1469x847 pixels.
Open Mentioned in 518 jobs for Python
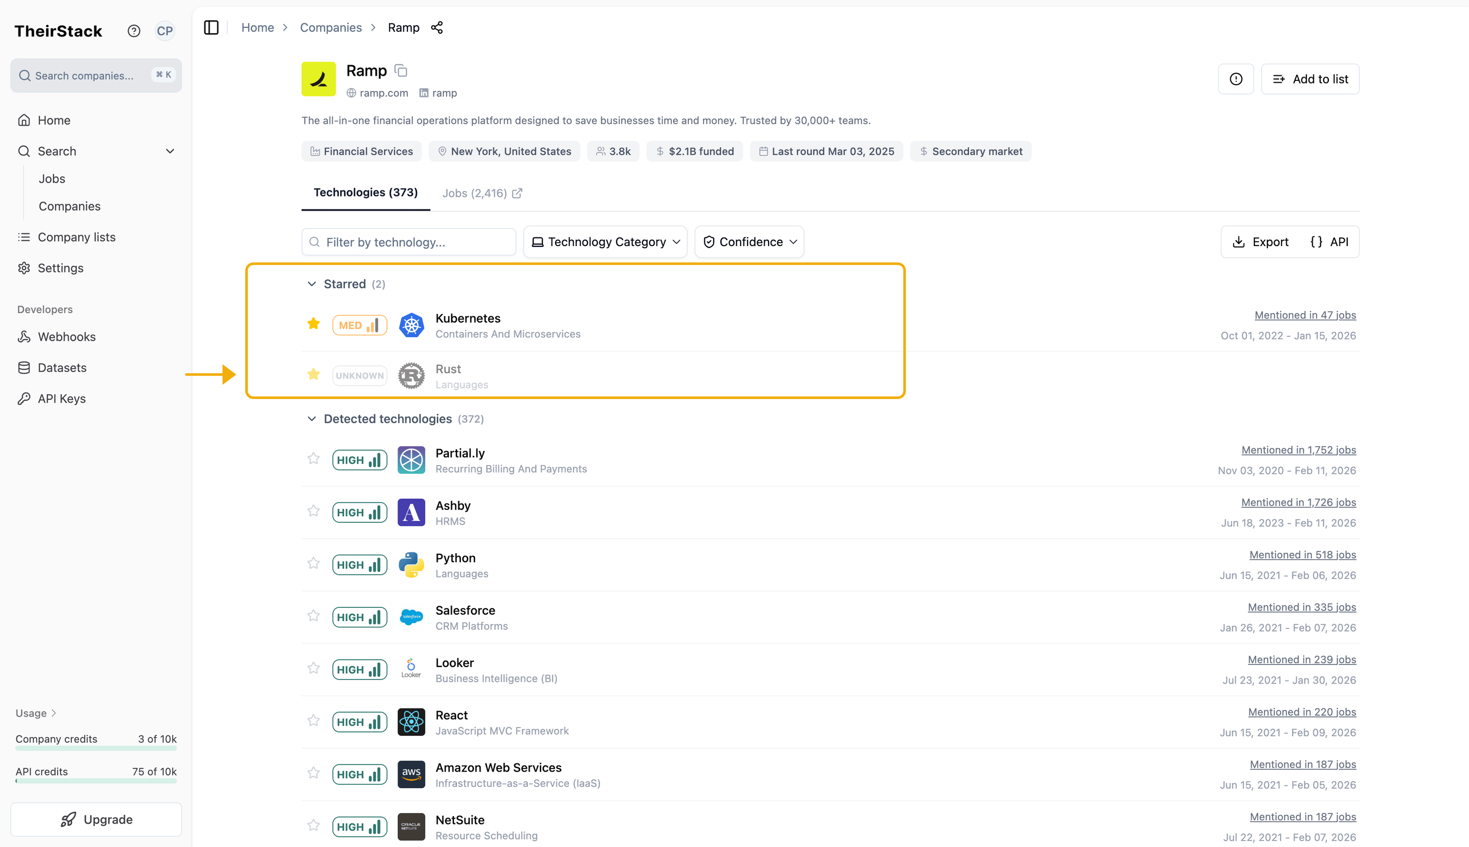point(1302,555)
